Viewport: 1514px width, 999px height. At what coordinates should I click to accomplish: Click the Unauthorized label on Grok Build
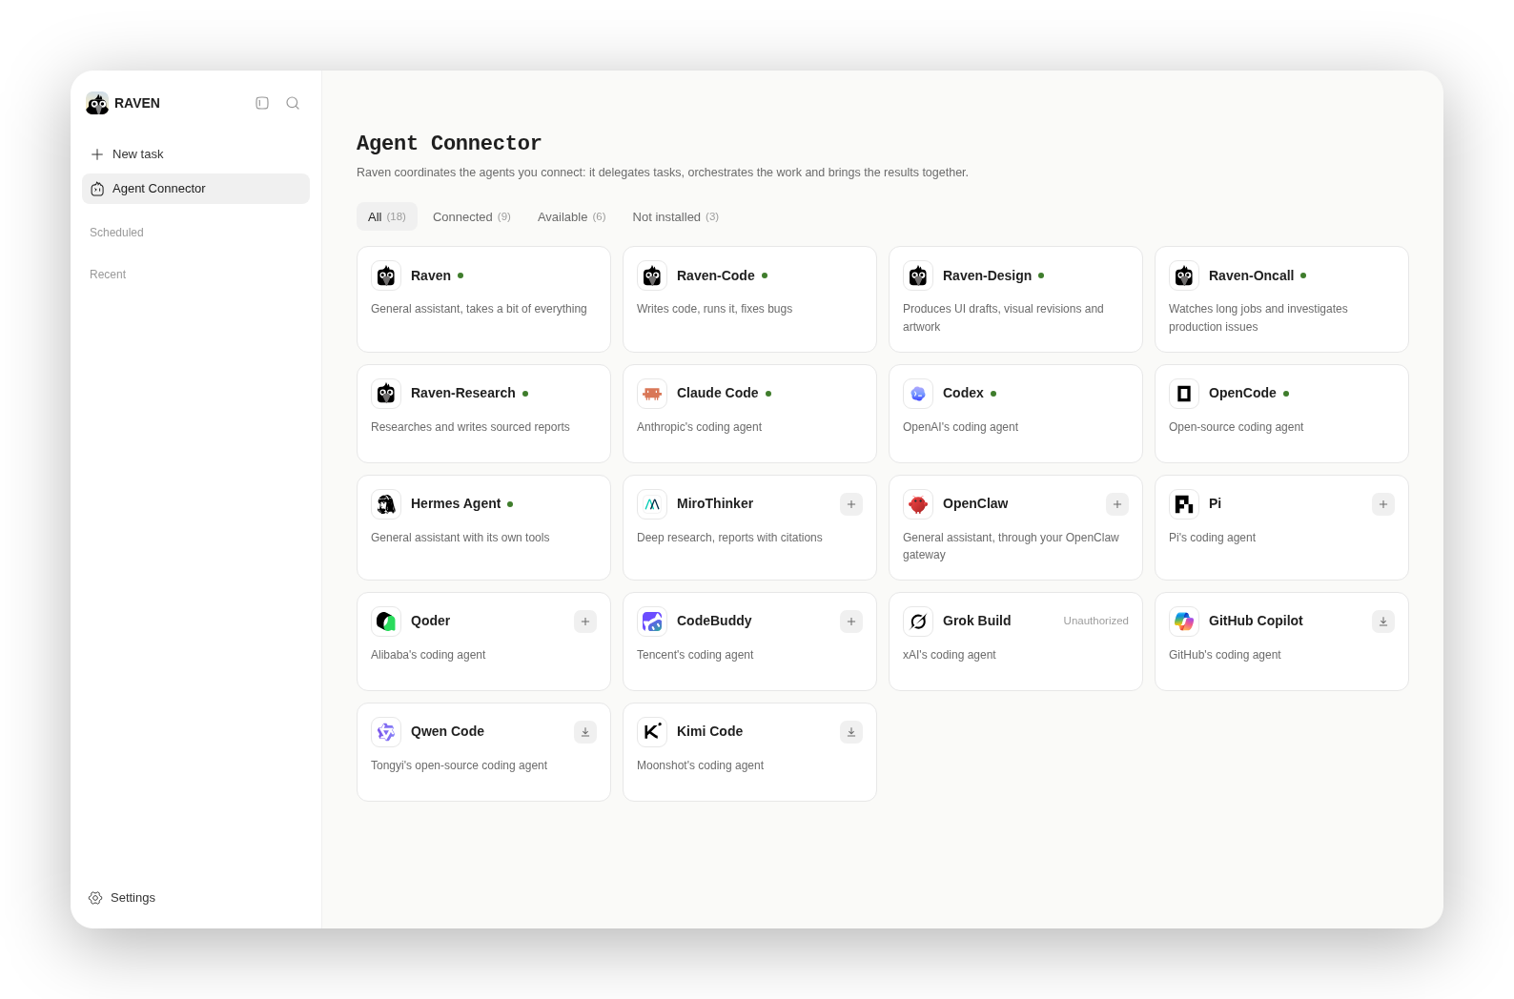tap(1096, 621)
